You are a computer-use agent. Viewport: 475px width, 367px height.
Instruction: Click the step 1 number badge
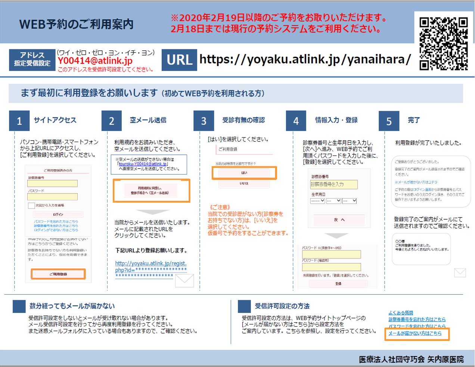[19, 121]
